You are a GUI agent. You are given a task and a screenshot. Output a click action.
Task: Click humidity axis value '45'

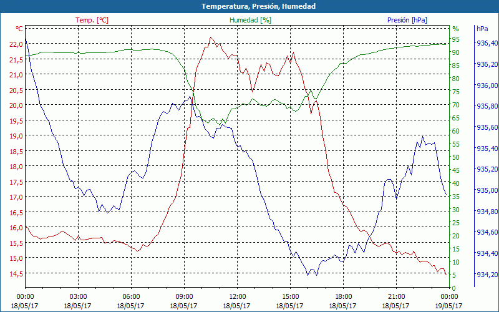(456, 170)
